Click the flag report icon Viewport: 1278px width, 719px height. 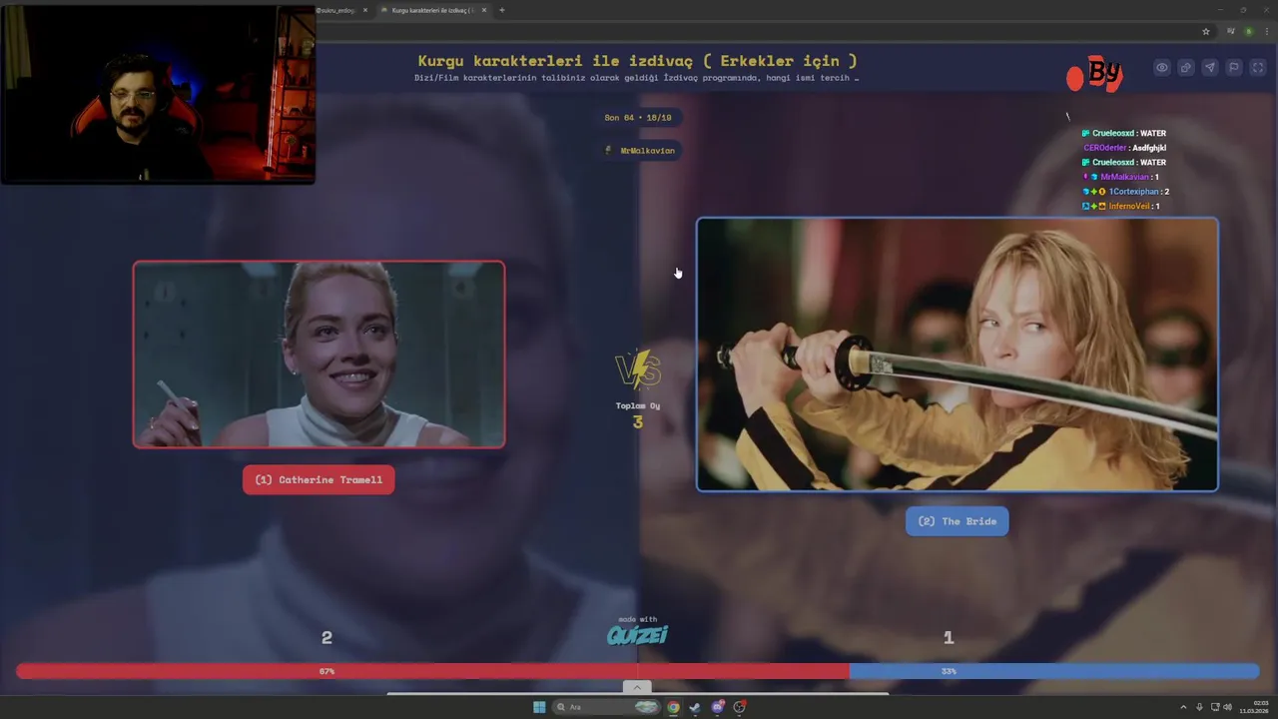tap(1233, 68)
